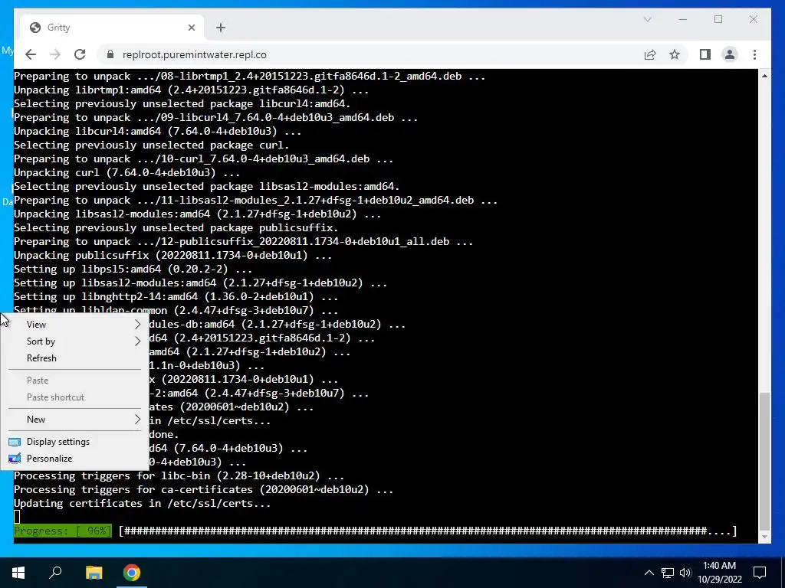View site info via the lock icon
This screenshot has height=588, width=785.
110,54
